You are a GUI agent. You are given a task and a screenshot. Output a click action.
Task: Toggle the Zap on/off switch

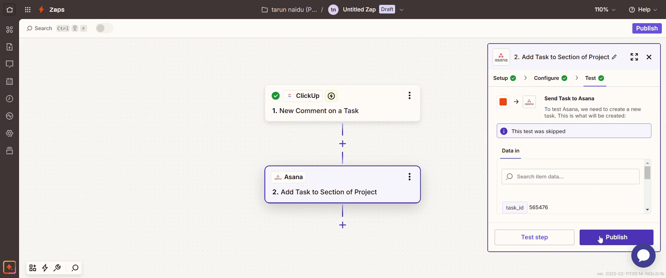tap(104, 28)
